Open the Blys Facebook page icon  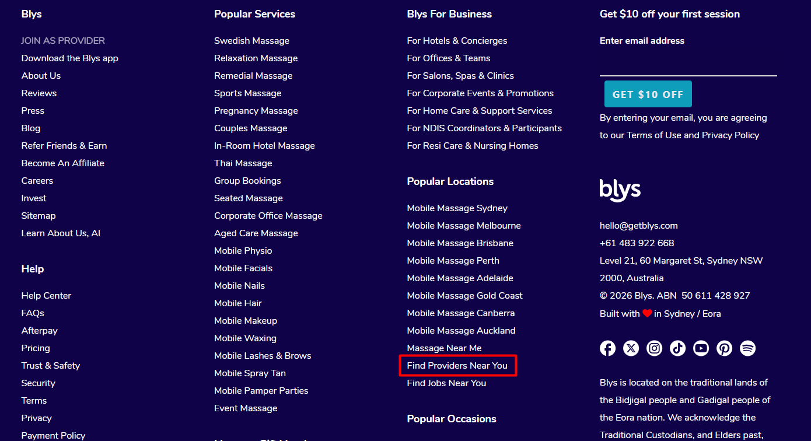607,348
